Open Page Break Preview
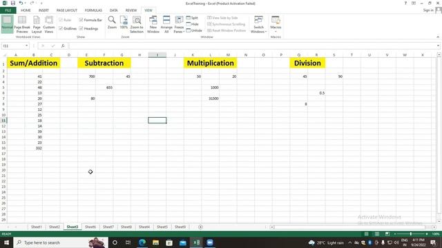 coord(22,24)
